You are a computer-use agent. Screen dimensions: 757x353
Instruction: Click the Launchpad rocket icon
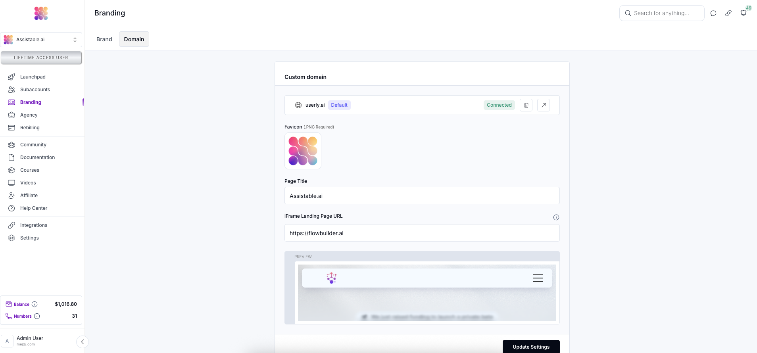[12, 77]
